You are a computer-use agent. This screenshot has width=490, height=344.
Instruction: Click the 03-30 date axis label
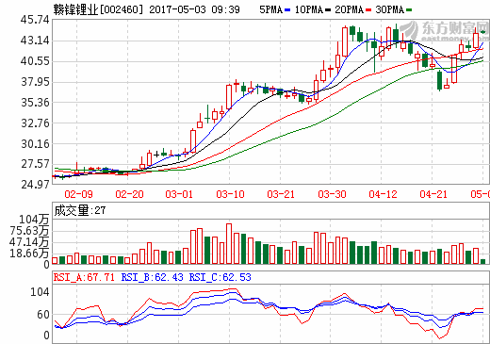[332, 194]
